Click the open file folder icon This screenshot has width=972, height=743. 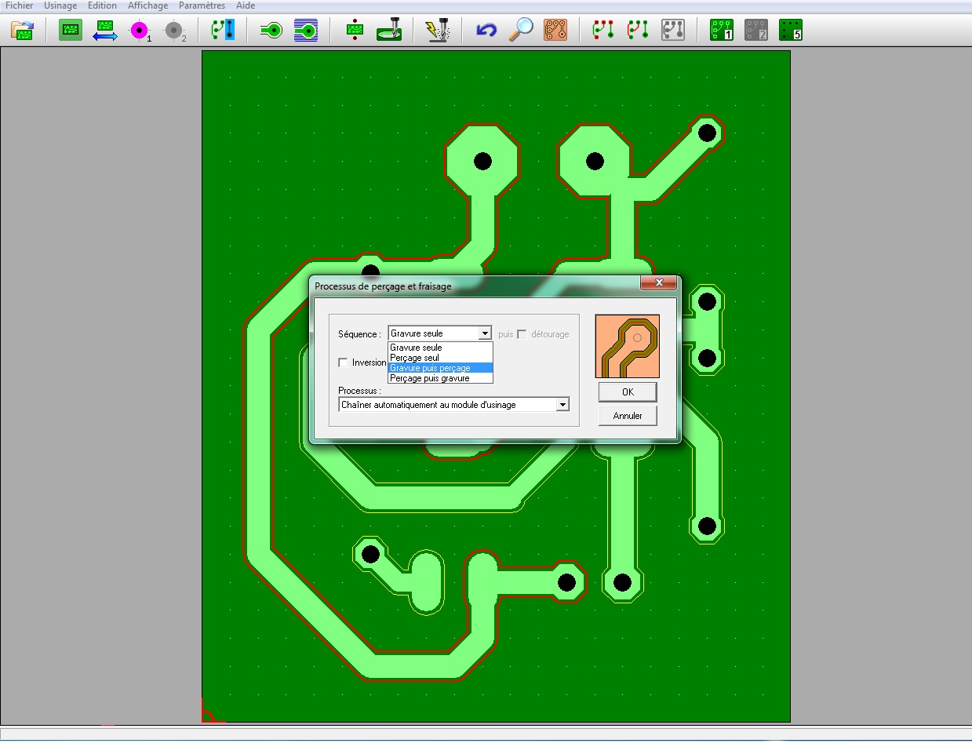[x=22, y=31]
